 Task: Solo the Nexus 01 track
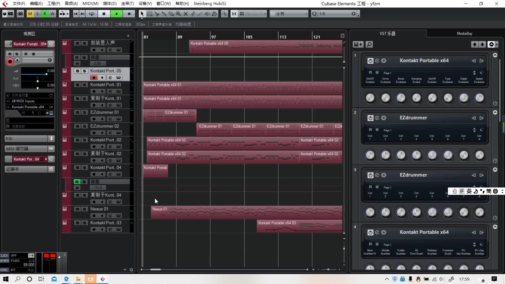point(84,209)
